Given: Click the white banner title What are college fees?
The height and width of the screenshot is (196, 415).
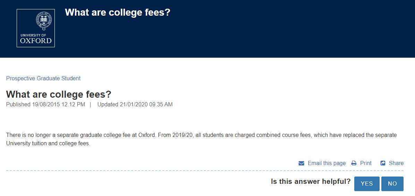Looking at the screenshot, I should click(x=117, y=13).
